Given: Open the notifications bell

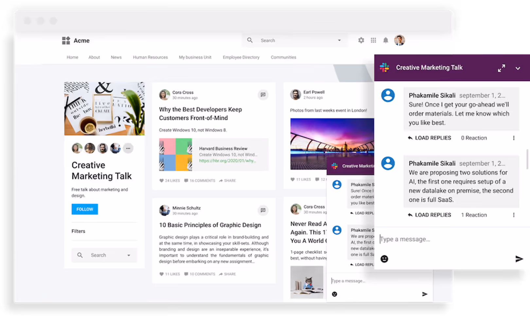Looking at the screenshot, I should point(386,40).
